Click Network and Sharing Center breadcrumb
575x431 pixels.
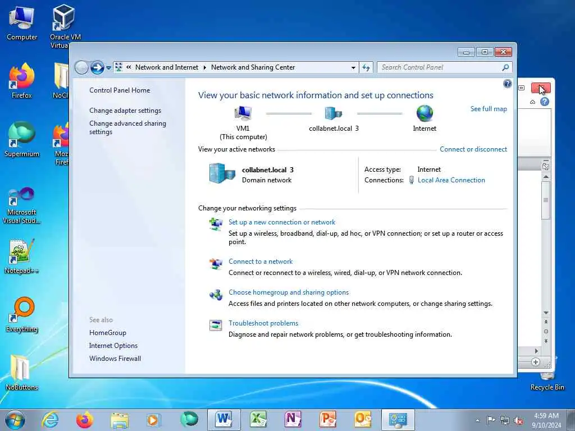253,67
